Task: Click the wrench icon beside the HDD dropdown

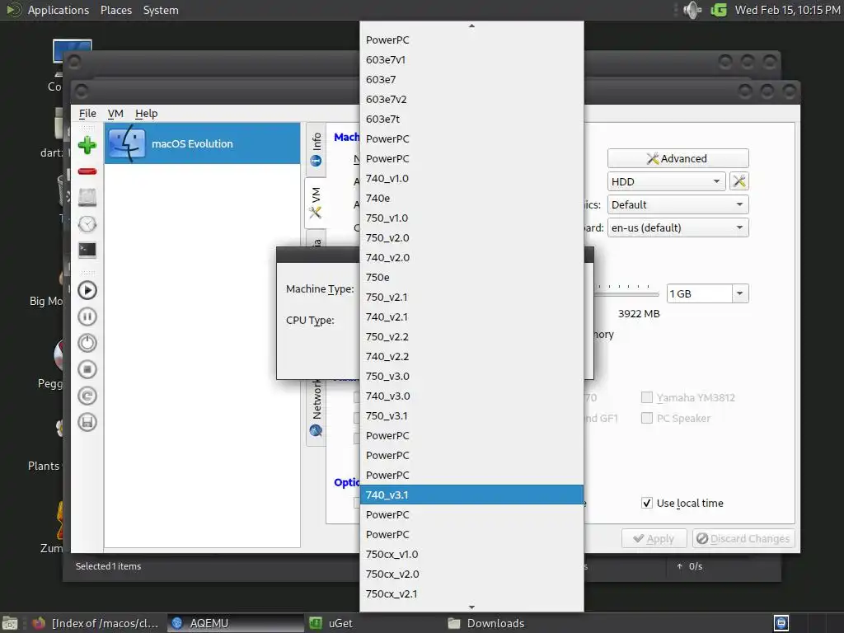Action: pos(739,181)
